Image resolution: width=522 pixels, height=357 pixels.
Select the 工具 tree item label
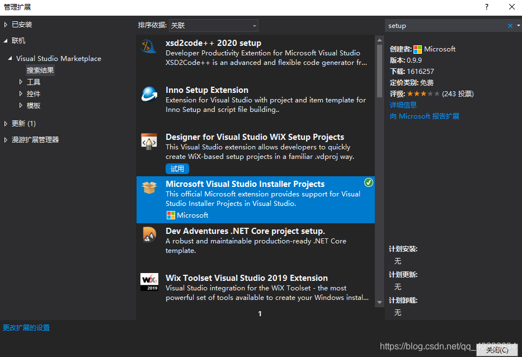pos(34,82)
